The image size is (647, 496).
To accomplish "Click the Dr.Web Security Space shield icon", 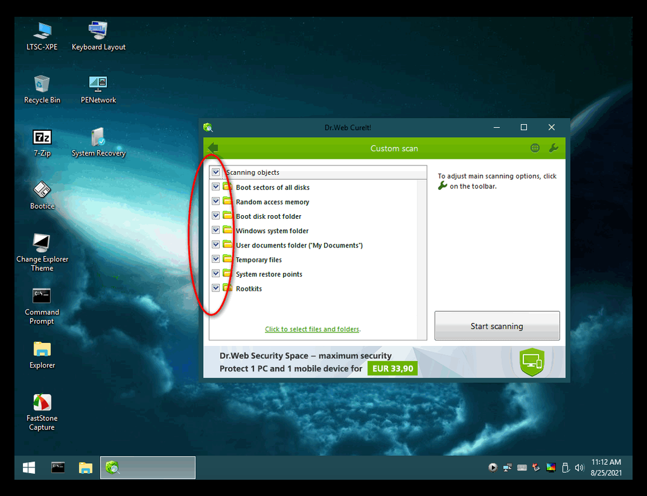I will (532, 361).
